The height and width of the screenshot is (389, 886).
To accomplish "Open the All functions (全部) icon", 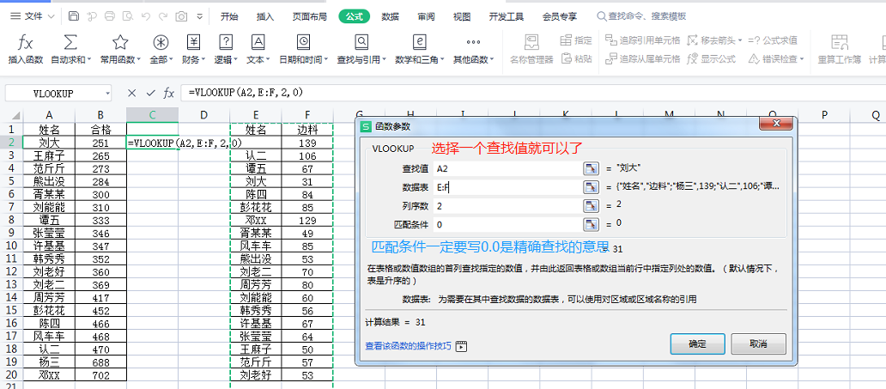I will coord(161,42).
